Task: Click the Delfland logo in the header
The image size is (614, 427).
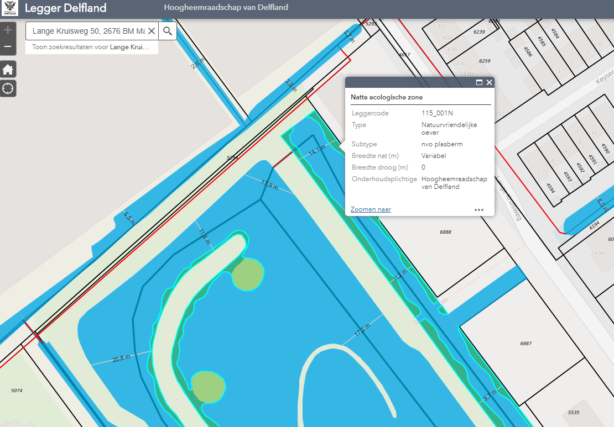Action: [x=10, y=8]
